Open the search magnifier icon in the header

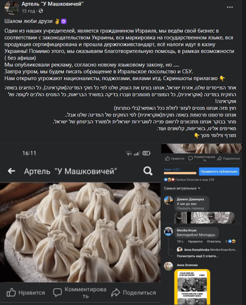[148, 171]
